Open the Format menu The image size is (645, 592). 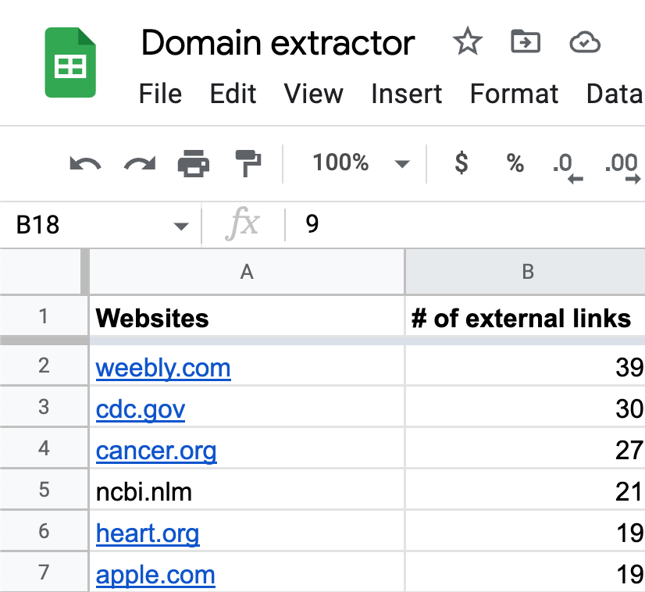point(514,94)
